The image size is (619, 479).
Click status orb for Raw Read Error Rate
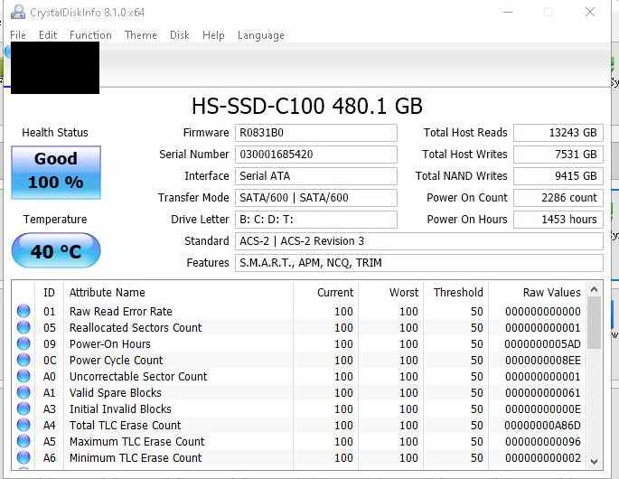tap(23, 311)
